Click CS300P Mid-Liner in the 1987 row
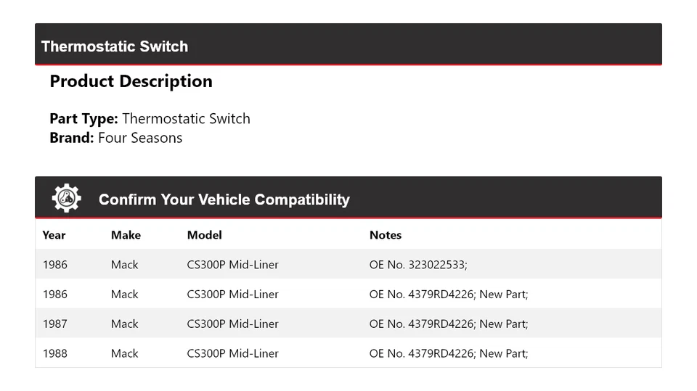This screenshot has height=391, width=697. coord(232,324)
